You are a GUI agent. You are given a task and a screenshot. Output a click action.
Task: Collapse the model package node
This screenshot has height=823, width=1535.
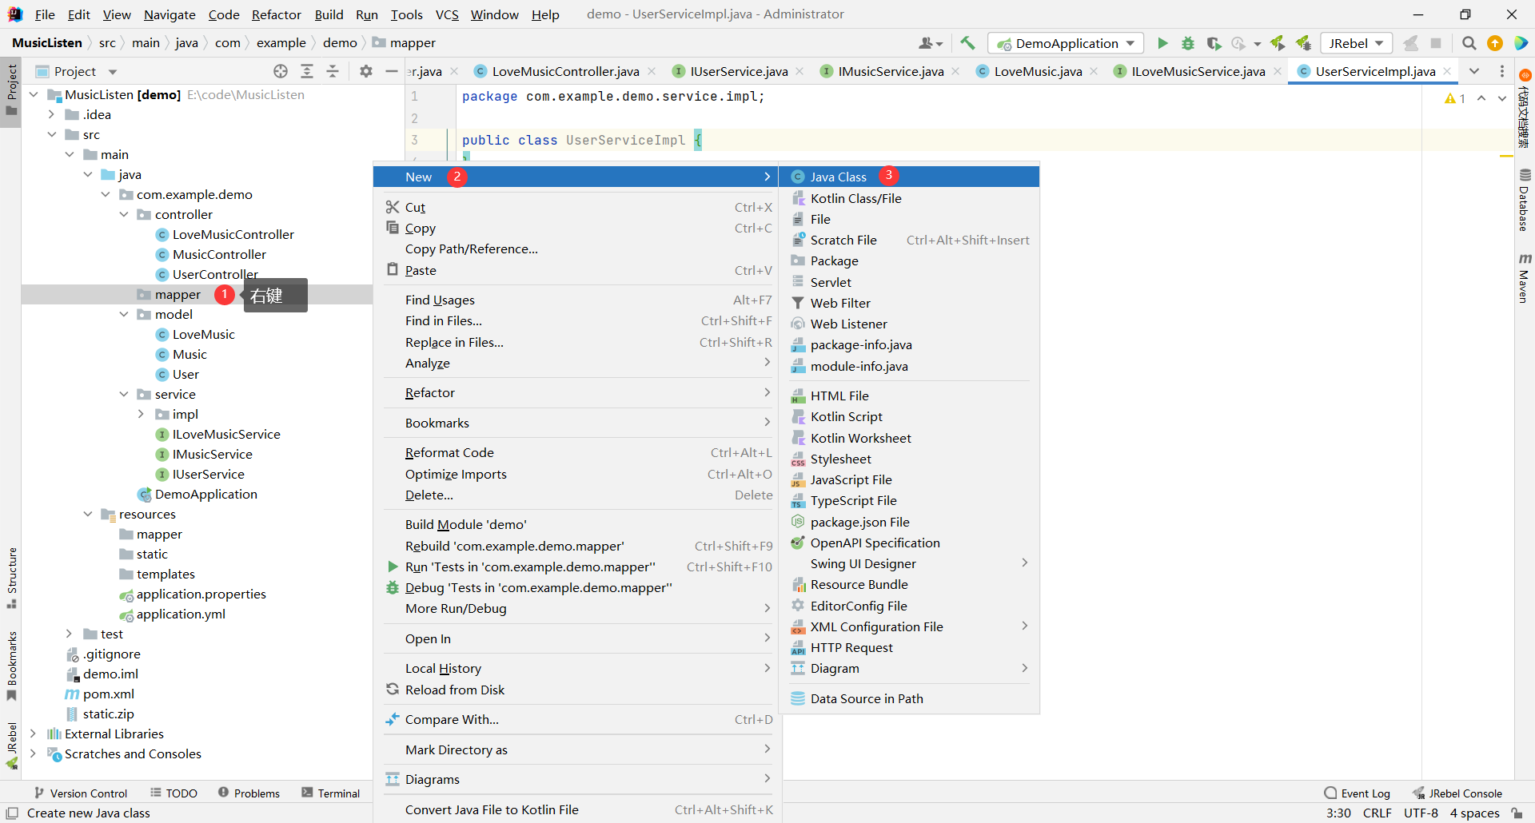click(x=124, y=314)
